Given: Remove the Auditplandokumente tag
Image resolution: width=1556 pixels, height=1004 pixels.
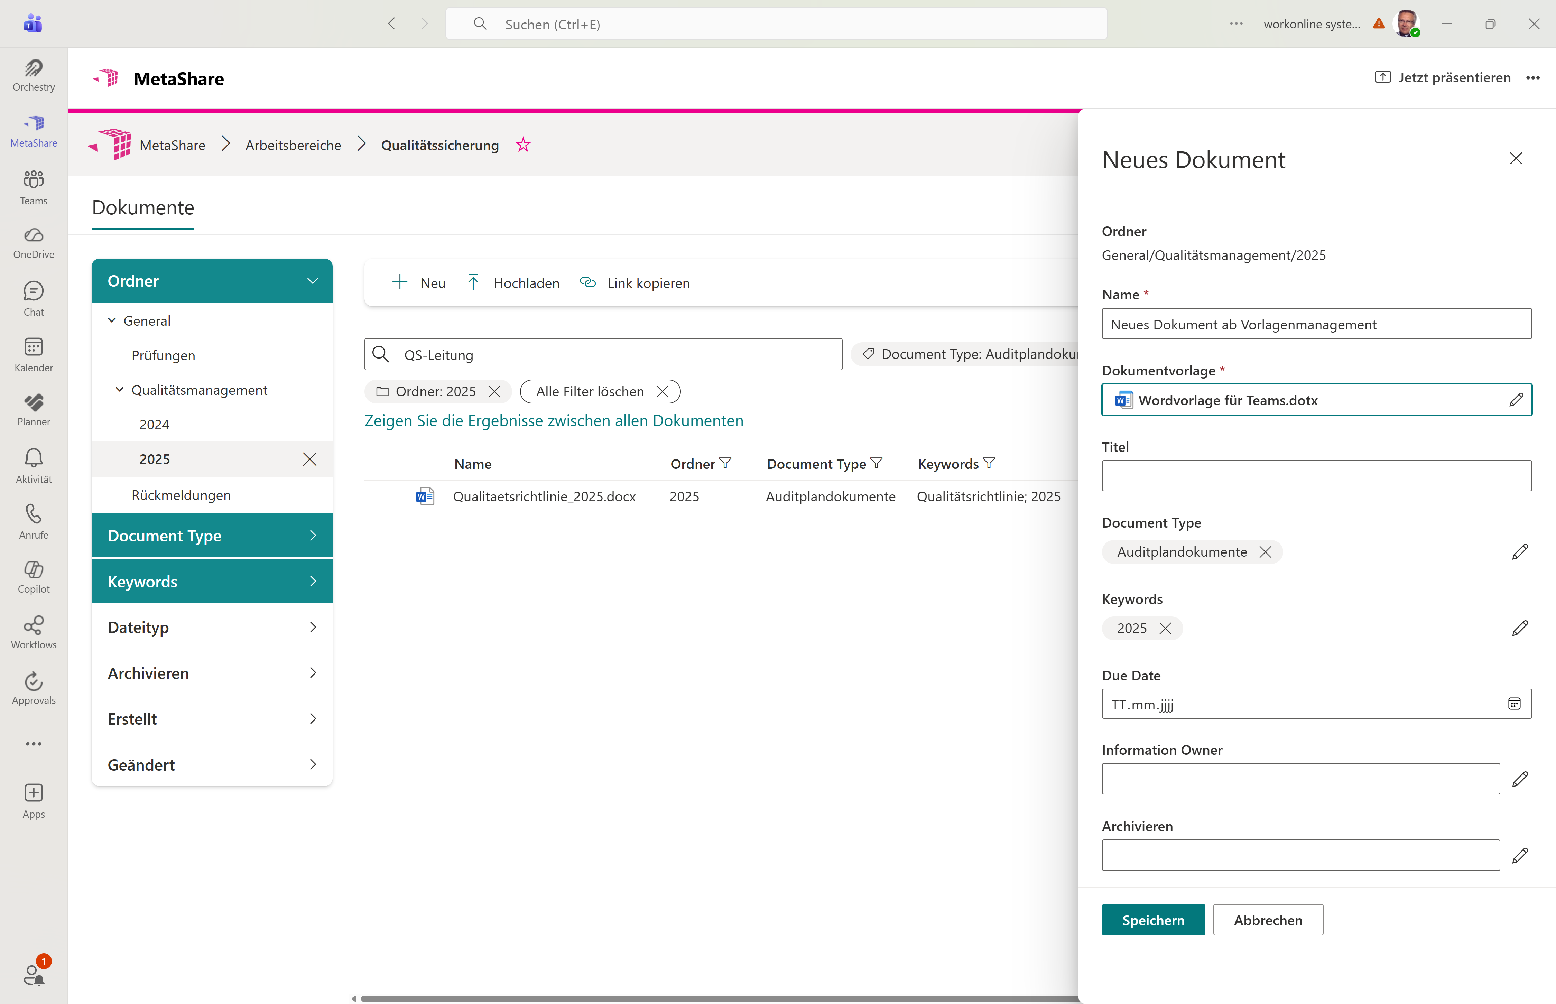Looking at the screenshot, I should coord(1265,552).
